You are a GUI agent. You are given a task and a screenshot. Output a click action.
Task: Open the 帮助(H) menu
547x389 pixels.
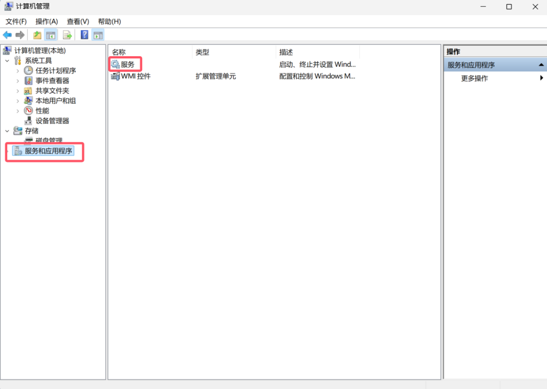click(x=109, y=22)
